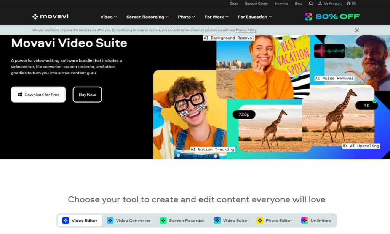Screen dimensions: 390x234
Task: Click the Movavi Video Suite heading
Action: tap(69, 43)
